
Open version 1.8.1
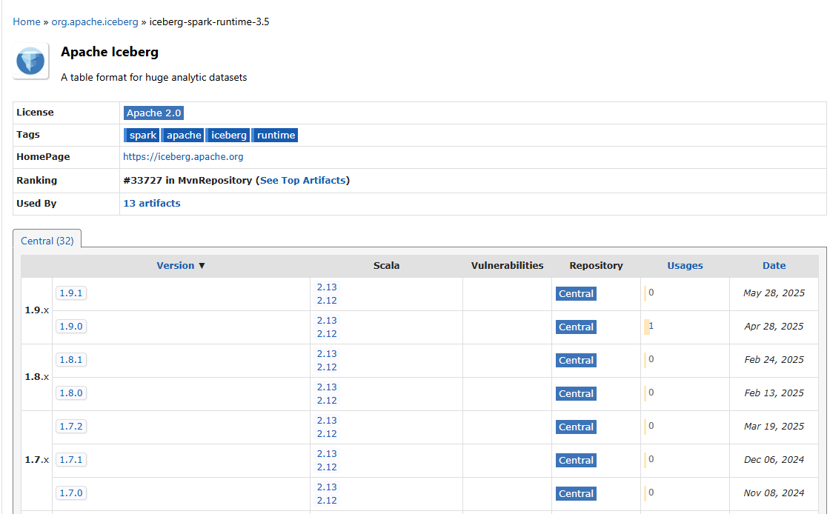click(71, 360)
